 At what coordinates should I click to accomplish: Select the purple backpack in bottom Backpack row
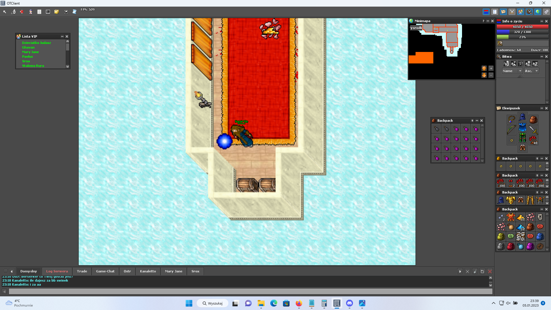(x=530, y=247)
